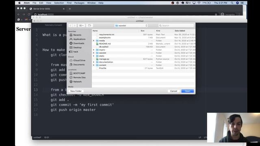Open the Packages menu

(79, 3)
